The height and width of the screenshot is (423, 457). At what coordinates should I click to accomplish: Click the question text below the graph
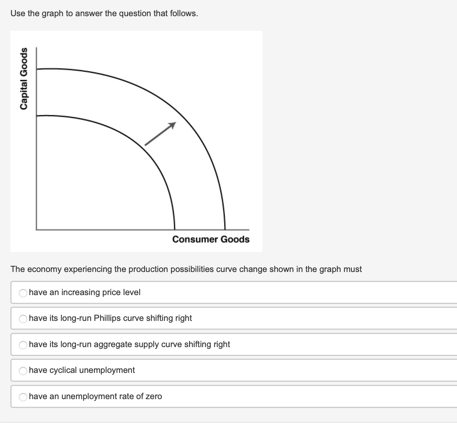click(x=186, y=269)
